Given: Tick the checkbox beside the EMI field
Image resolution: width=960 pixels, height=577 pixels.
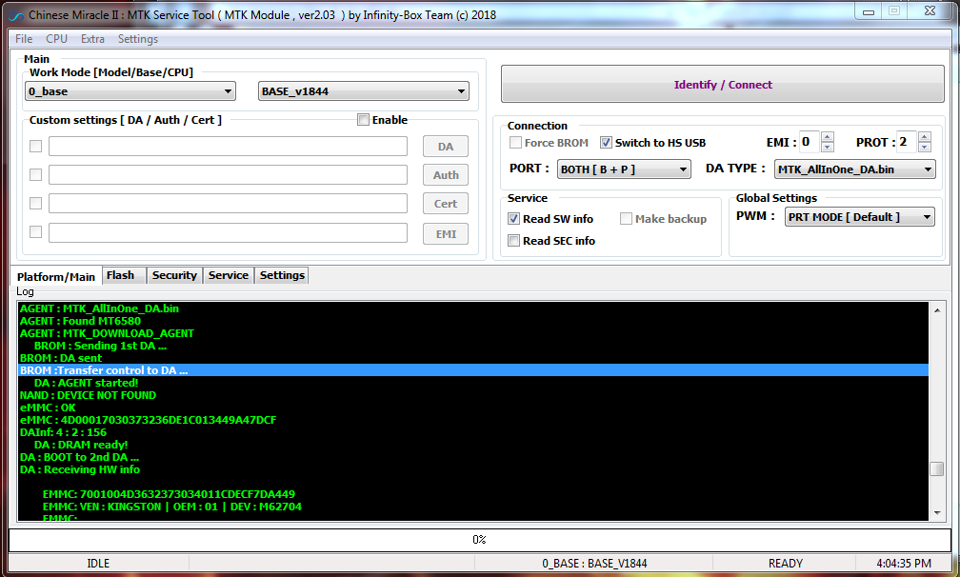Looking at the screenshot, I should (35, 232).
